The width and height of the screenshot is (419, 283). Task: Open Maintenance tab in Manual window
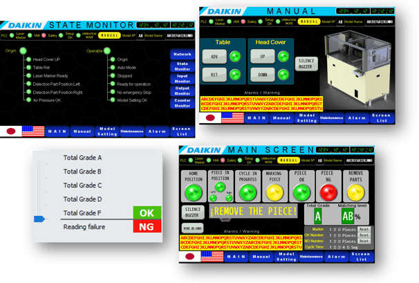tap(332, 118)
